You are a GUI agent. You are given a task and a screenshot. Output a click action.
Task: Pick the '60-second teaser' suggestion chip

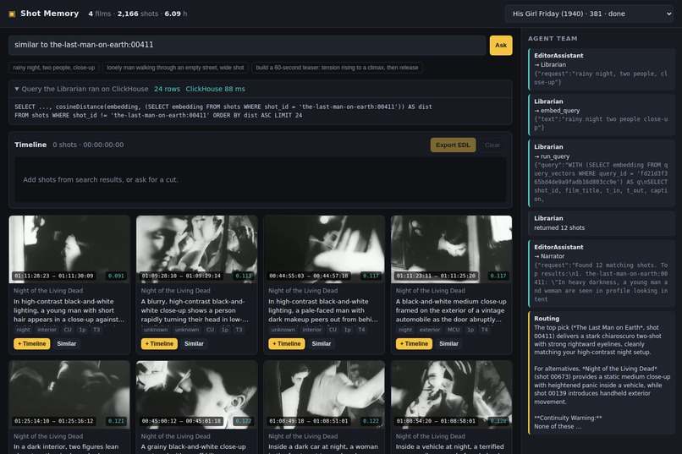(337, 68)
